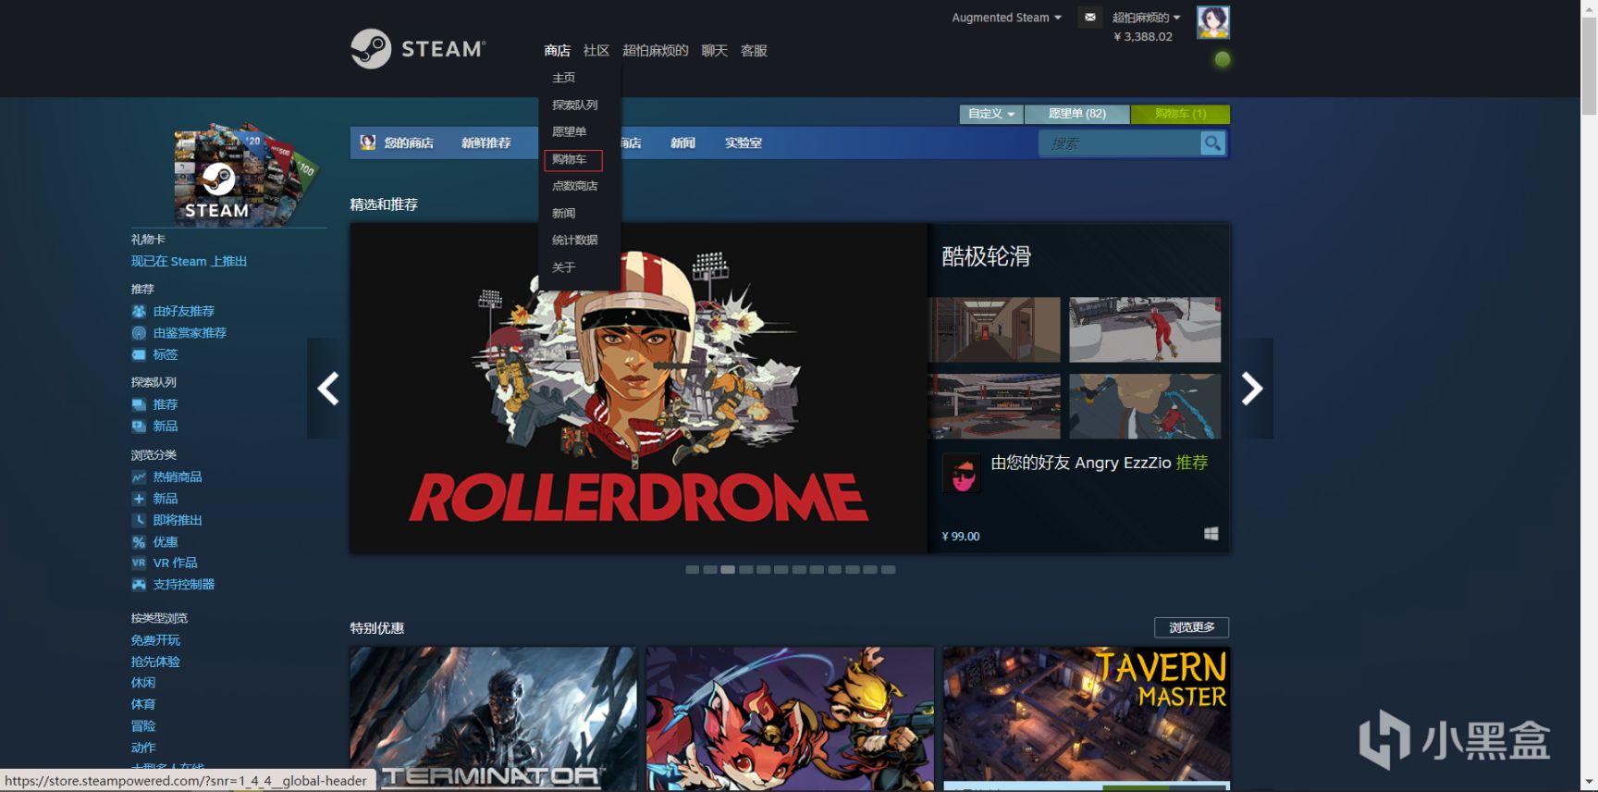The width and height of the screenshot is (1598, 792).
Task: Click the 休闲 genre link
Action: (x=143, y=683)
